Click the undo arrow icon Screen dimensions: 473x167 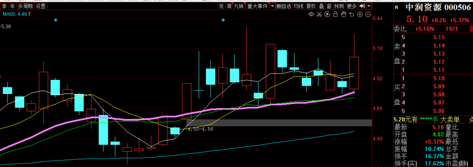click(352, 14)
